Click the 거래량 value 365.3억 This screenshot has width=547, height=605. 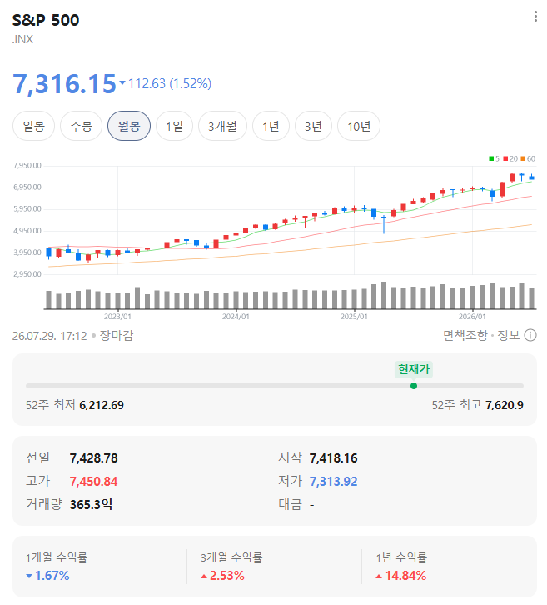click(91, 504)
